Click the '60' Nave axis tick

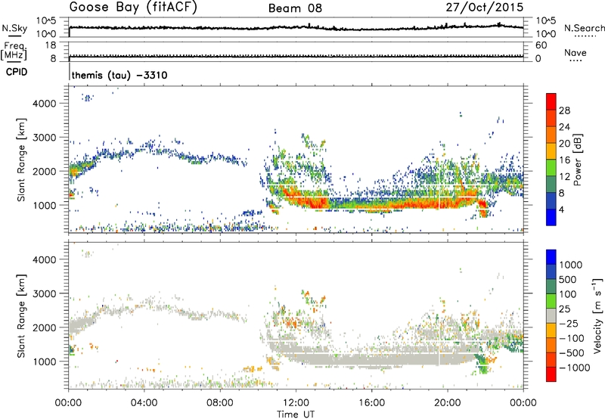click(x=541, y=45)
